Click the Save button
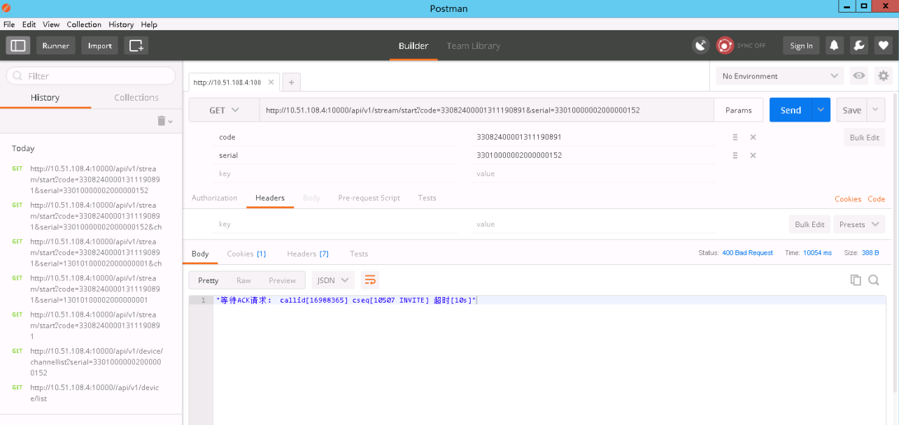 click(x=851, y=110)
